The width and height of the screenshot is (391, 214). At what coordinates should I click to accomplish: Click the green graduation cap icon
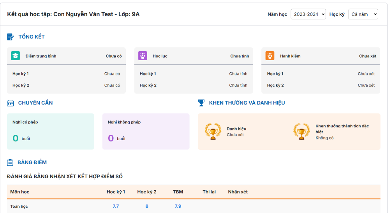pos(15,56)
